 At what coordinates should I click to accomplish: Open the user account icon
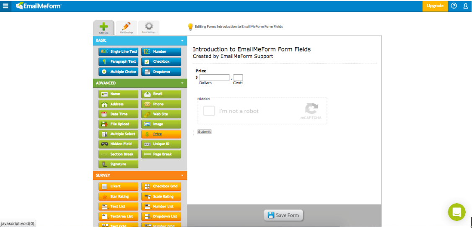(x=465, y=6)
